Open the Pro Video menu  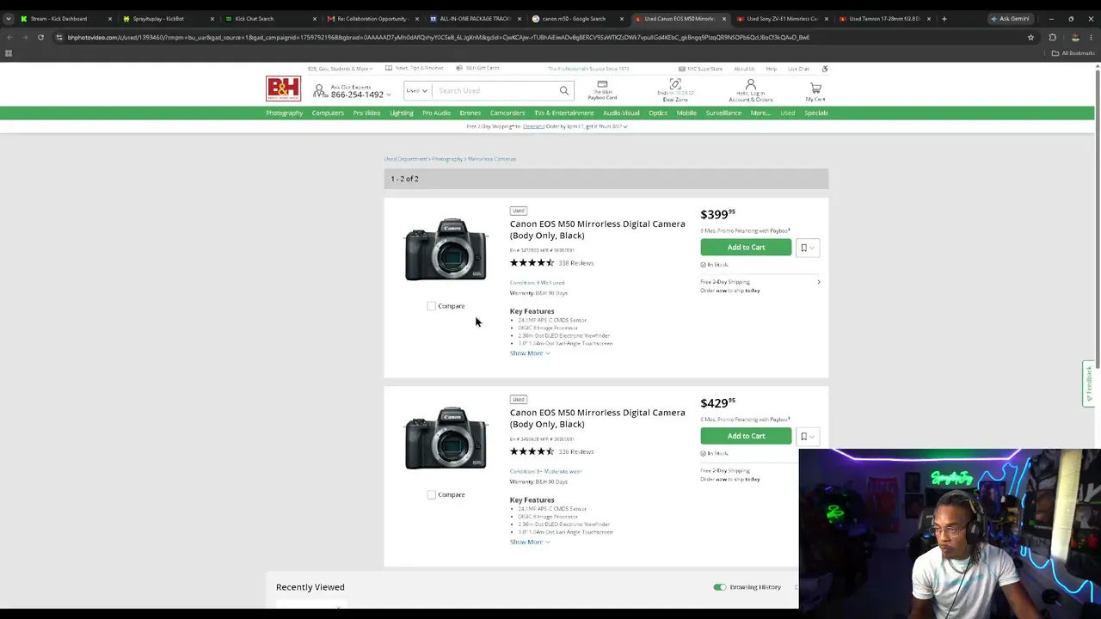click(366, 113)
